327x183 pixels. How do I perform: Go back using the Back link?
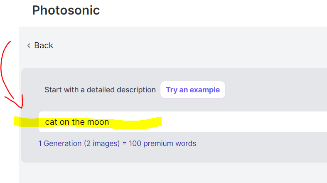(x=40, y=45)
